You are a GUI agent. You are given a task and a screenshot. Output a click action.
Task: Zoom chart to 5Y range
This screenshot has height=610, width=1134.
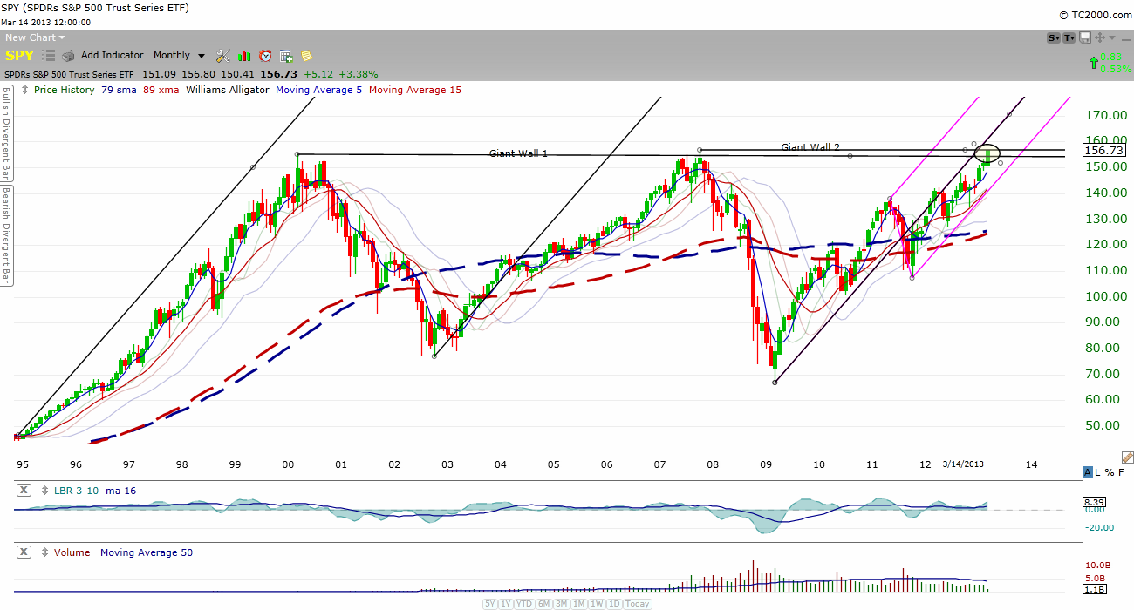(x=491, y=604)
